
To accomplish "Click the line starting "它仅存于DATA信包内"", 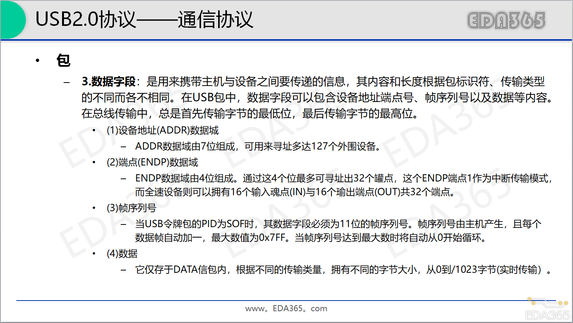I will point(343,270).
